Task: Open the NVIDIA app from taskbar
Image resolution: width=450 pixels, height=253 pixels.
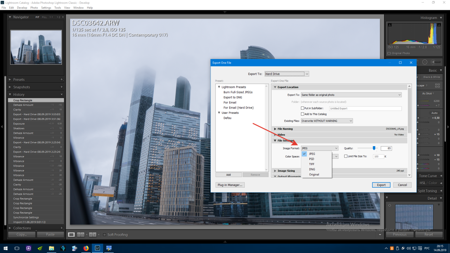Action: [40, 248]
